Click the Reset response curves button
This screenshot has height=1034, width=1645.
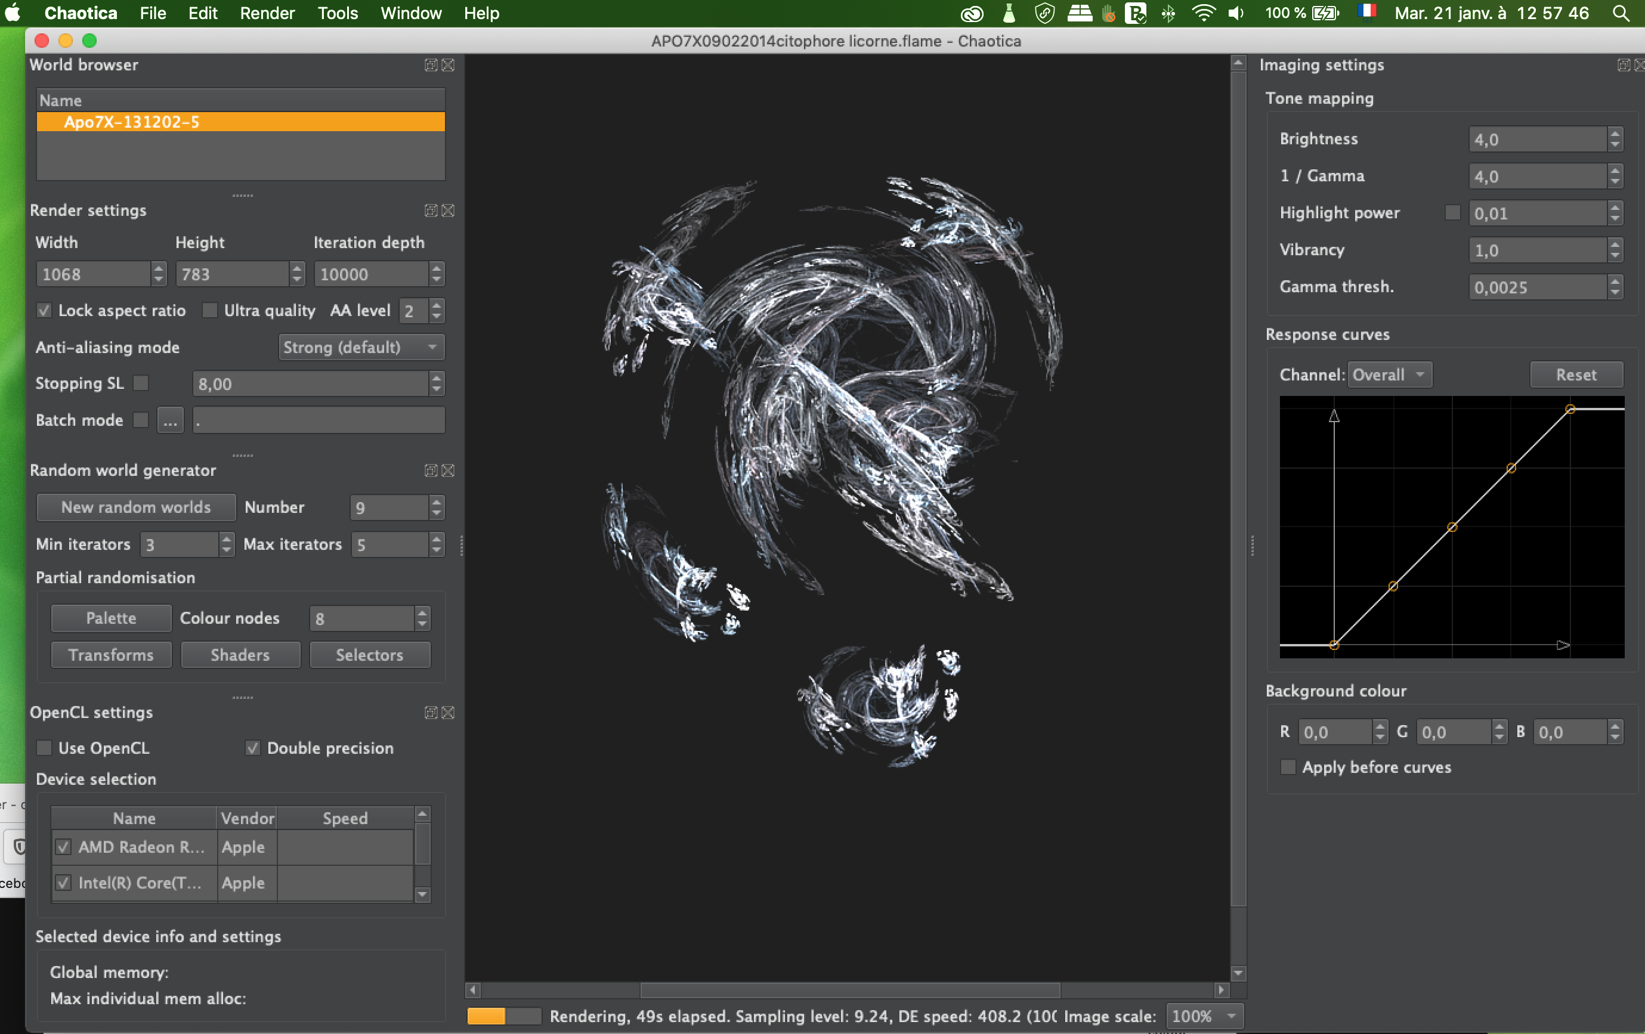click(x=1576, y=374)
